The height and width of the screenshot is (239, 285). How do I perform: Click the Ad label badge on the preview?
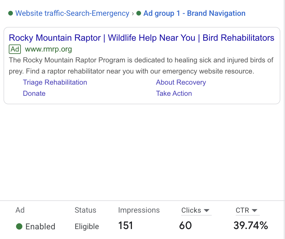pos(15,49)
